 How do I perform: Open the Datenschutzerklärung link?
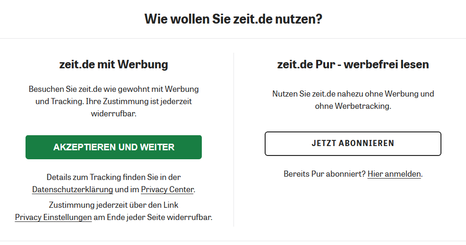coord(72,189)
